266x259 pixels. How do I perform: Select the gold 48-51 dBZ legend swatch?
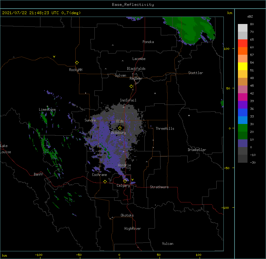click(243, 74)
